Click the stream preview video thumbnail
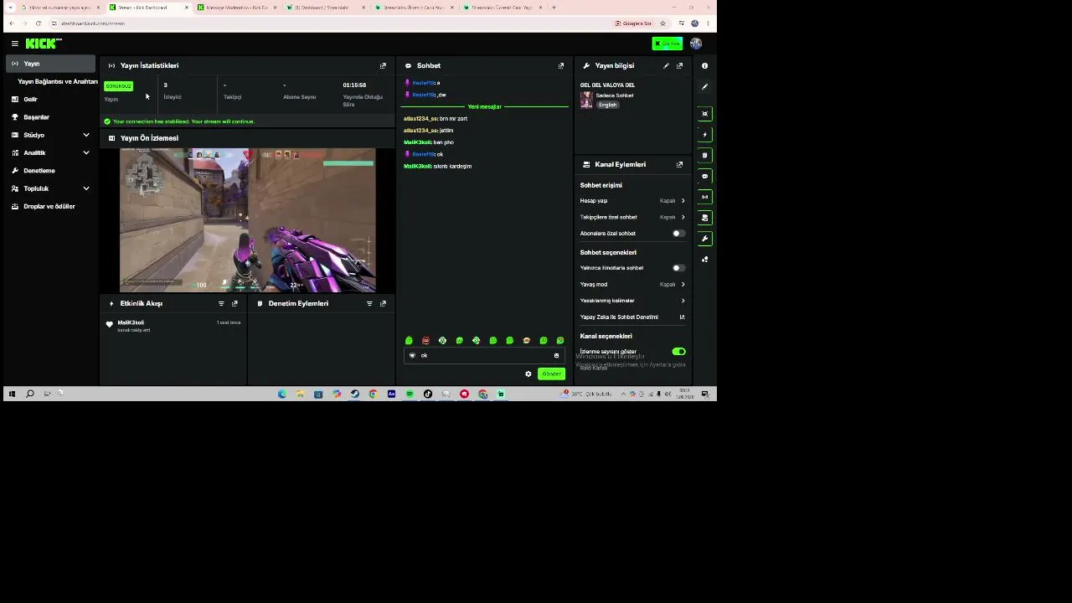 (248, 219)
